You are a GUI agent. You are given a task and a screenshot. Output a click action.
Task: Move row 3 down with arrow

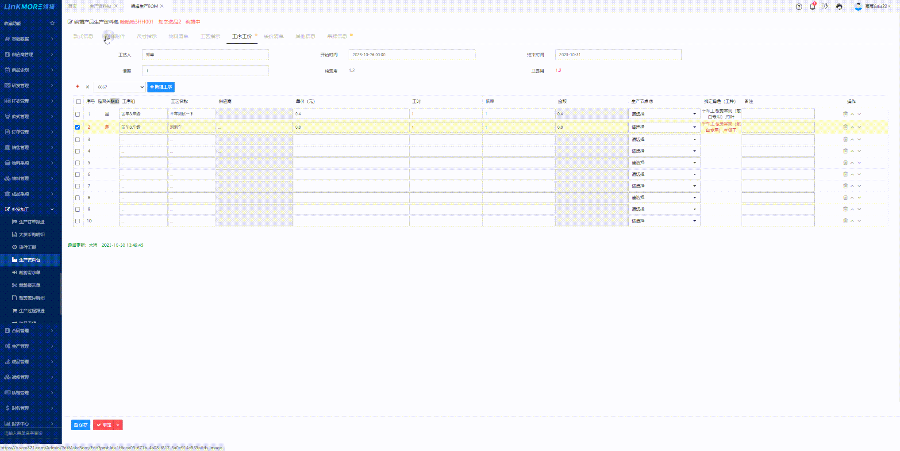(859, 140)
